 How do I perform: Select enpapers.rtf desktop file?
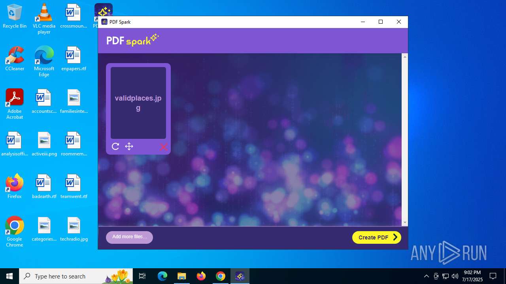74,59
